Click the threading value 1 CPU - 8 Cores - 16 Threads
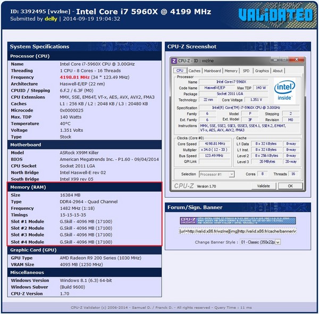 click(90, 71)
